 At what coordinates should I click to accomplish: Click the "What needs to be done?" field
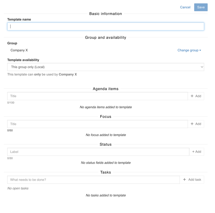(93, 180)
